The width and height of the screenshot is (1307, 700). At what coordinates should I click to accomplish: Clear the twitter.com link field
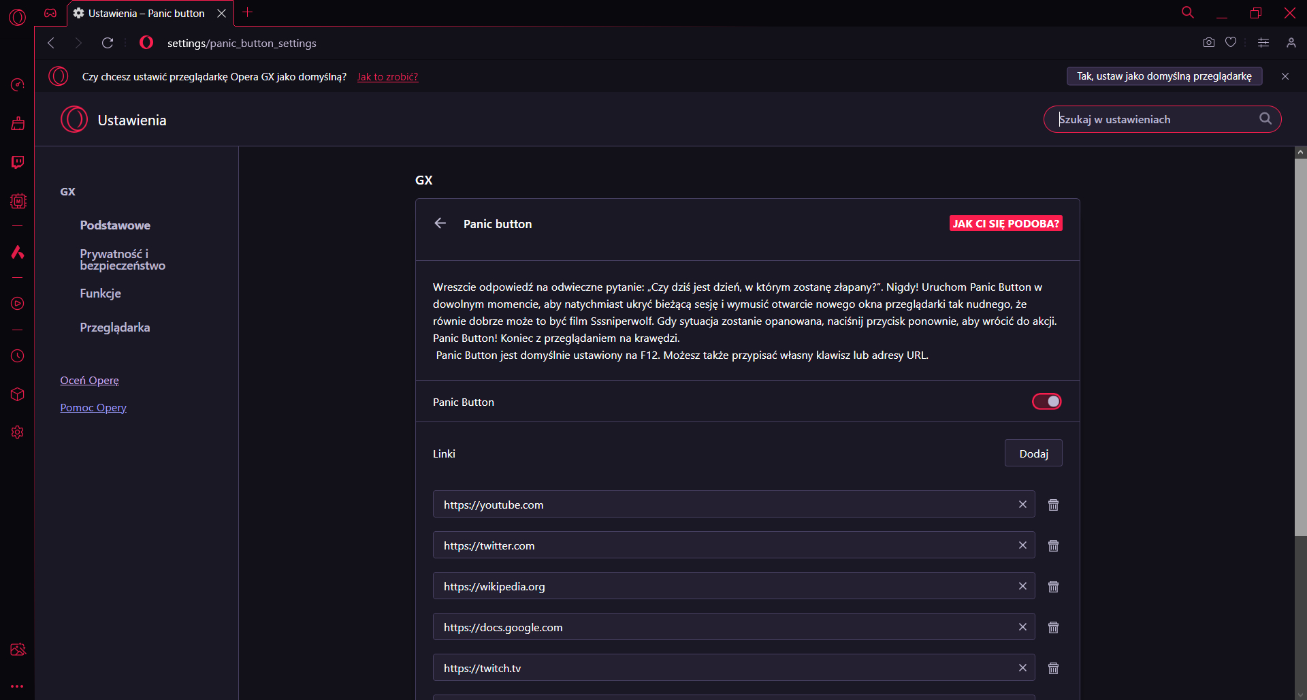(1022, 545)
